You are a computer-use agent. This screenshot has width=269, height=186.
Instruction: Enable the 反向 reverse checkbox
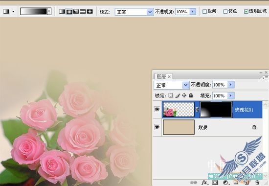[204, 12]
